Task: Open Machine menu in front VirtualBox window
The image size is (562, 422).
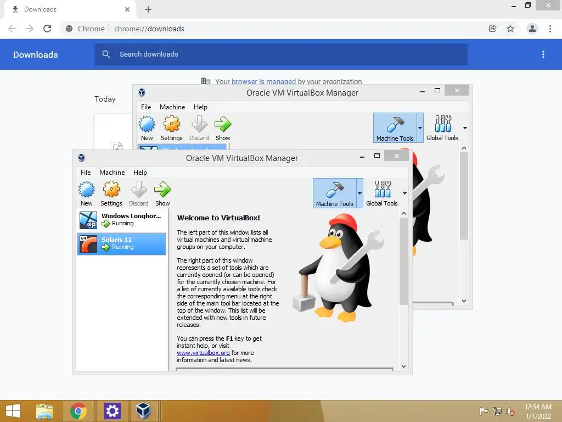Action: (x=112, y=172)
